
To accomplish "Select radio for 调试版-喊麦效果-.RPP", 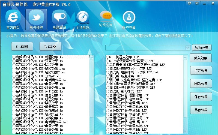I will pyautogui.click(x=107, y=76).
